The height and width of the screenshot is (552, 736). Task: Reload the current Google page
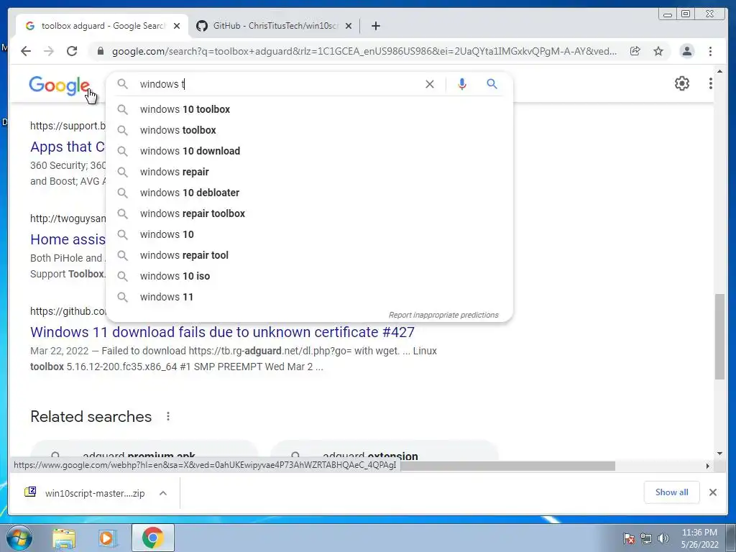click(72, 51)
